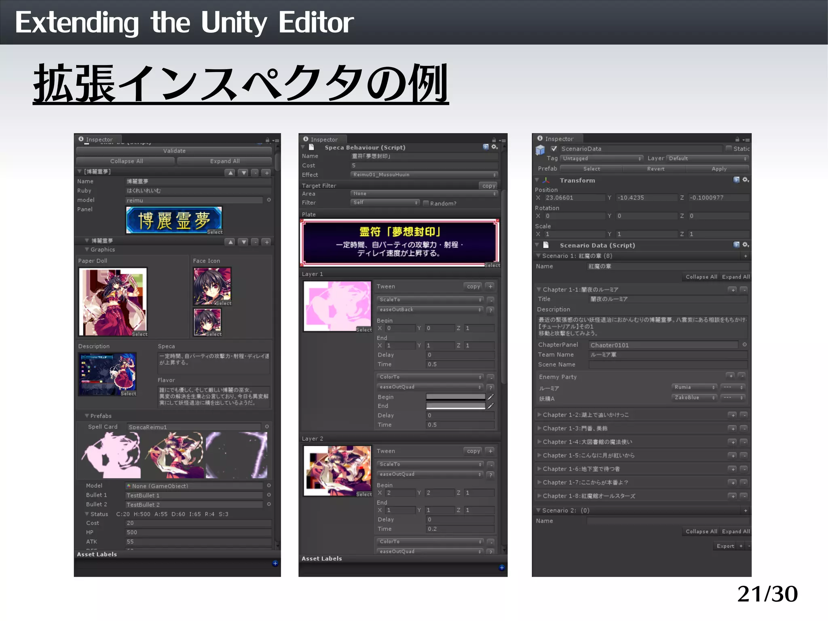Image resolution: width=828 pixels, height=621 pixels.
Task: Click the Paper Doll thumbnail
Action: (x=113, y=302)
